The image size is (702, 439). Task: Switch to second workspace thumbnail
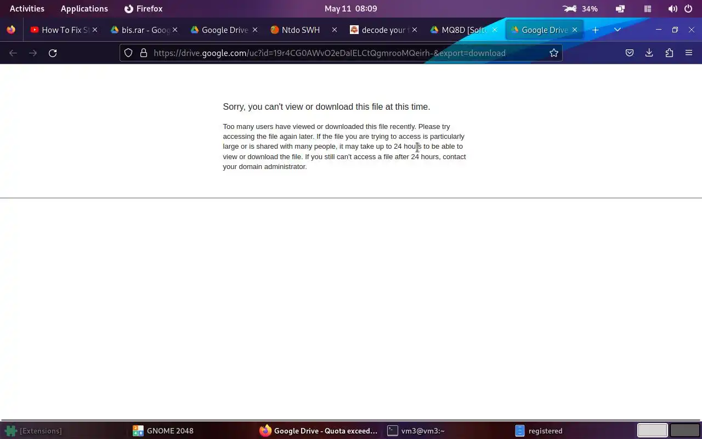point(685,431)
